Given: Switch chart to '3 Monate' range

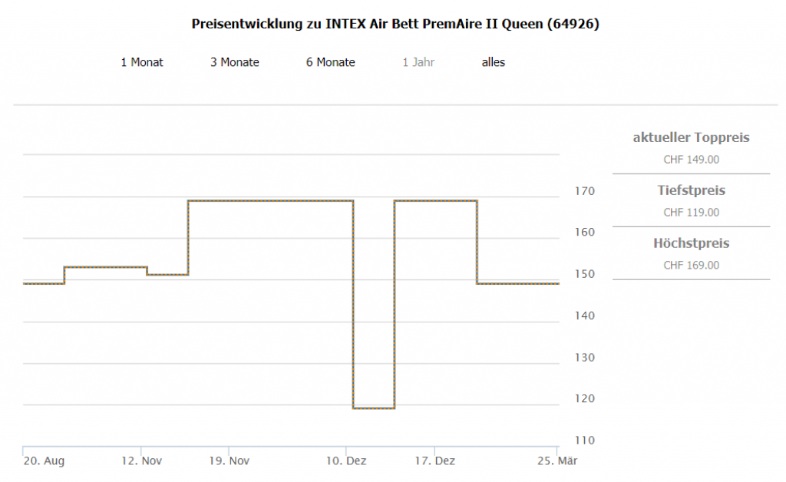Looking at the screenshot, I should pyautogui.click(x=235, y=62).
